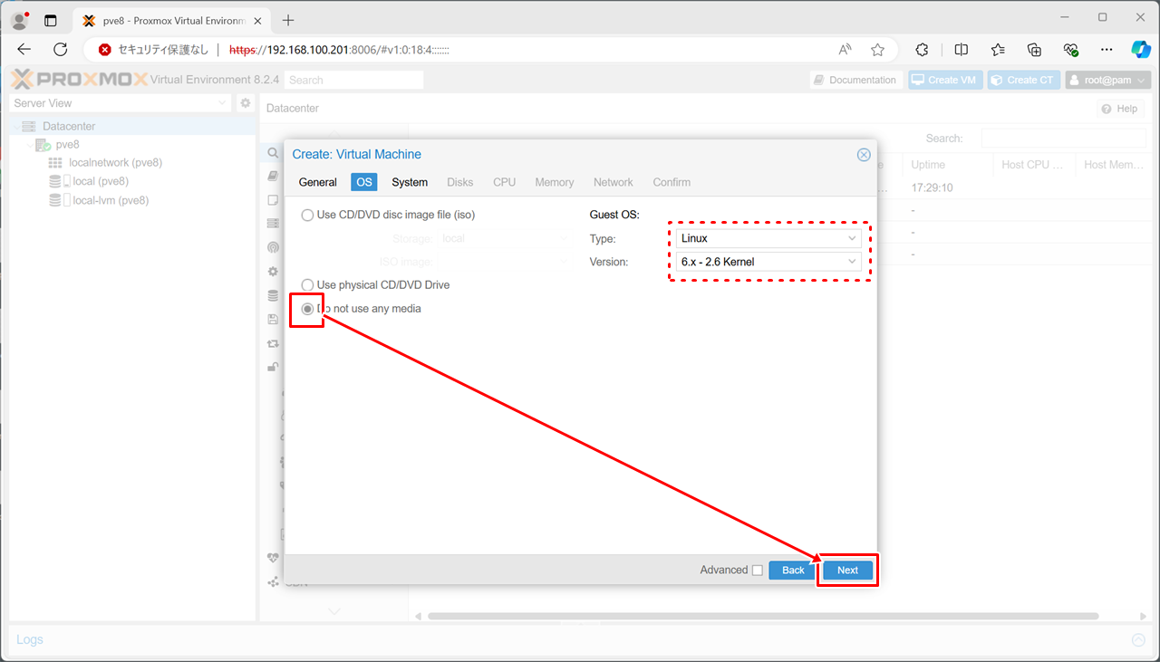Click the Proxmox top Search field

[354, 80]
